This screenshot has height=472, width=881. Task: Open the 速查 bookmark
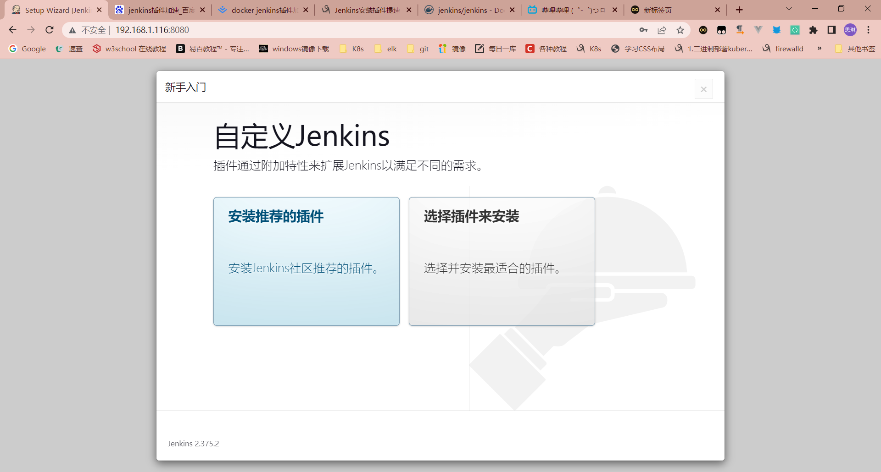(69, 49)
